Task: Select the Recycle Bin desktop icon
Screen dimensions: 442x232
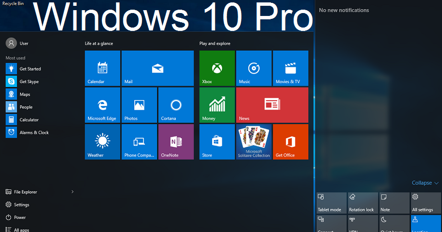Action: pos(13,3)
